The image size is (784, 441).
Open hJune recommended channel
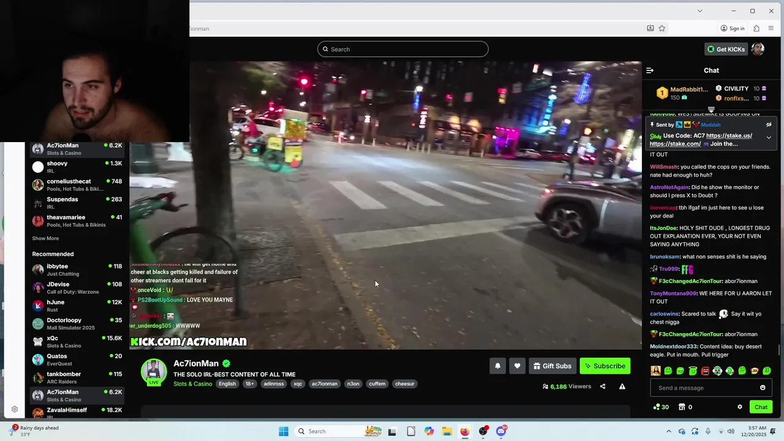[x=78, y=306]
